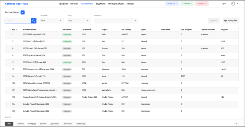Open the Статус dropdown
245x127 pixels.
coord(79,21)
